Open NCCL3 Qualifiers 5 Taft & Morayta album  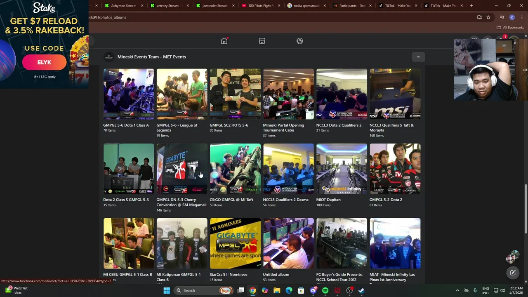395,94
